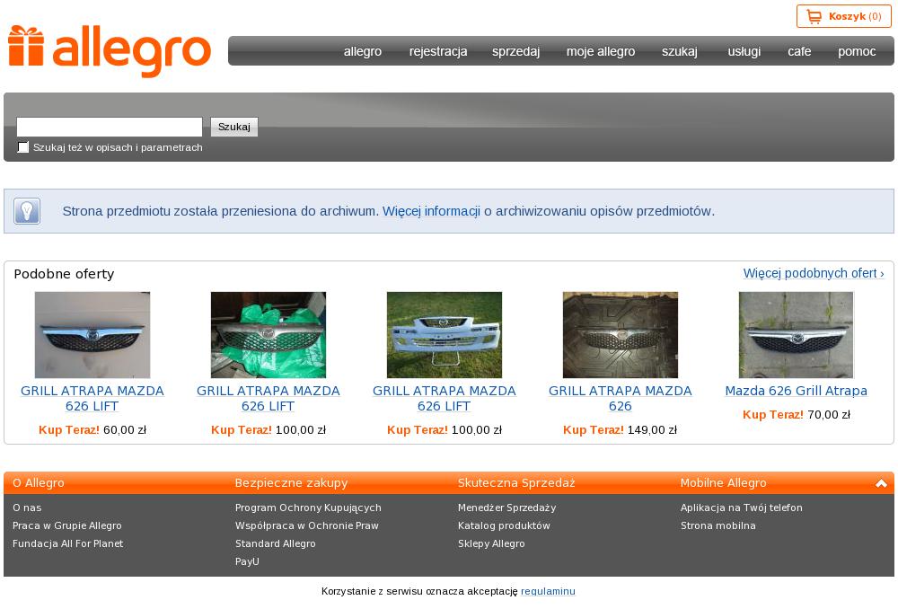Open the 'pomoc' menu item
This screenshot has width=898, height=609.
point(857,51)
